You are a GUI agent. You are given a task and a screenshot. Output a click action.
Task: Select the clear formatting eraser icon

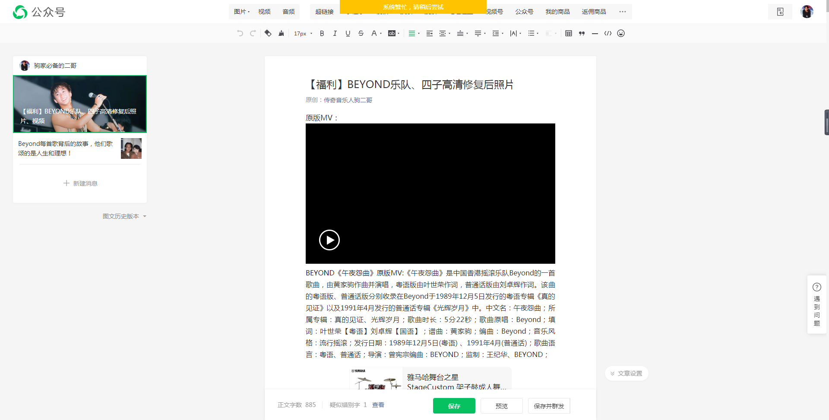pos(268,33)
